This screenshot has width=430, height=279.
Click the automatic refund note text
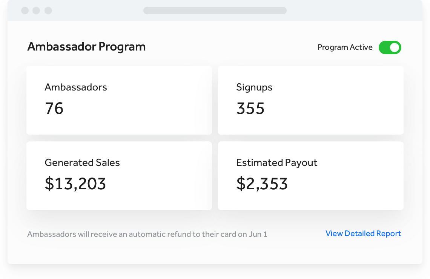pos(147,234)
